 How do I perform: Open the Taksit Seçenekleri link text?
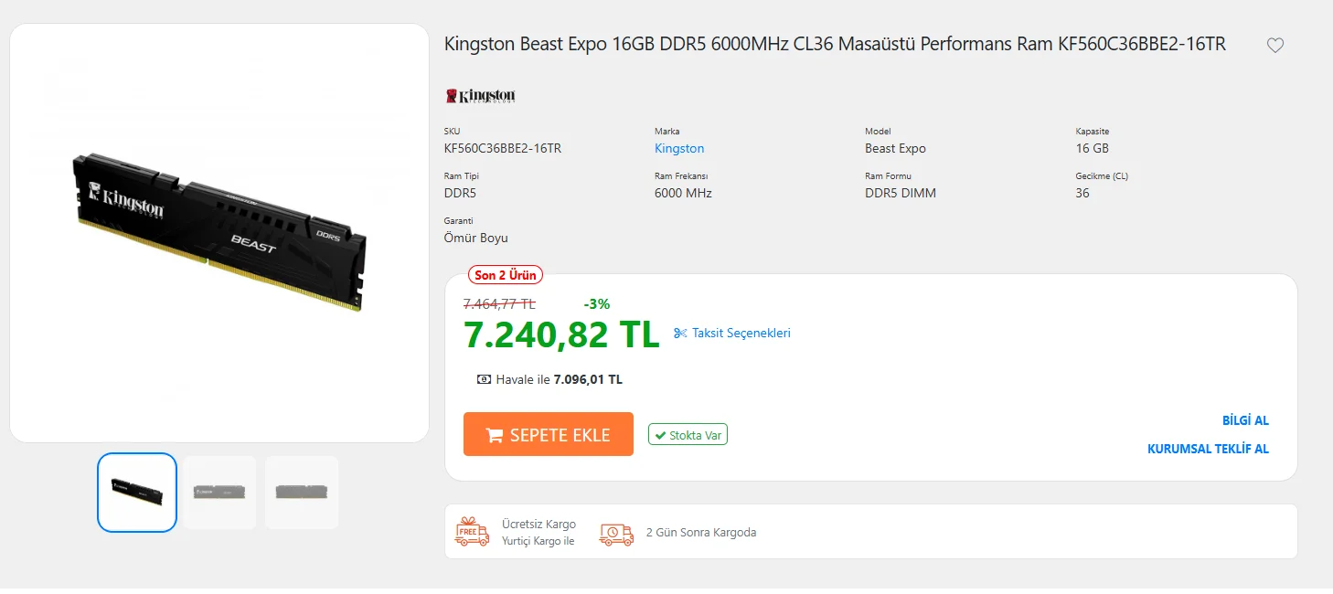(741, 334)
